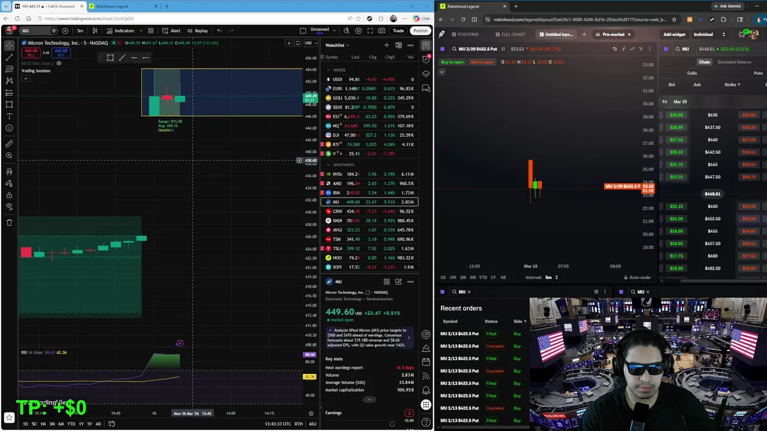The height and width of the screenshot is (431, 767).
Task: Open the POSITIONS tab in Robinhood Legend
Action: (465, 35)
